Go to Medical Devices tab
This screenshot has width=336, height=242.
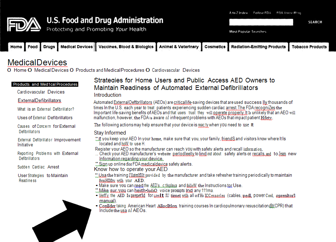(x=76, y=47)
